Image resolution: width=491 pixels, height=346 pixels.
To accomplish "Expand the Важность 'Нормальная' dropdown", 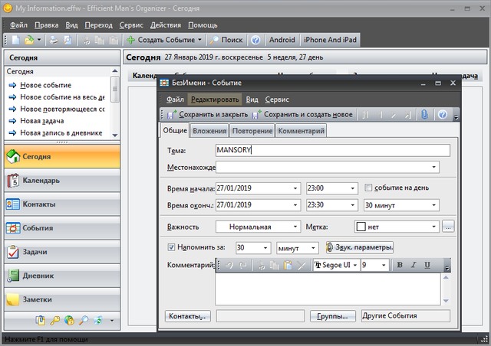I will point(296,227).
